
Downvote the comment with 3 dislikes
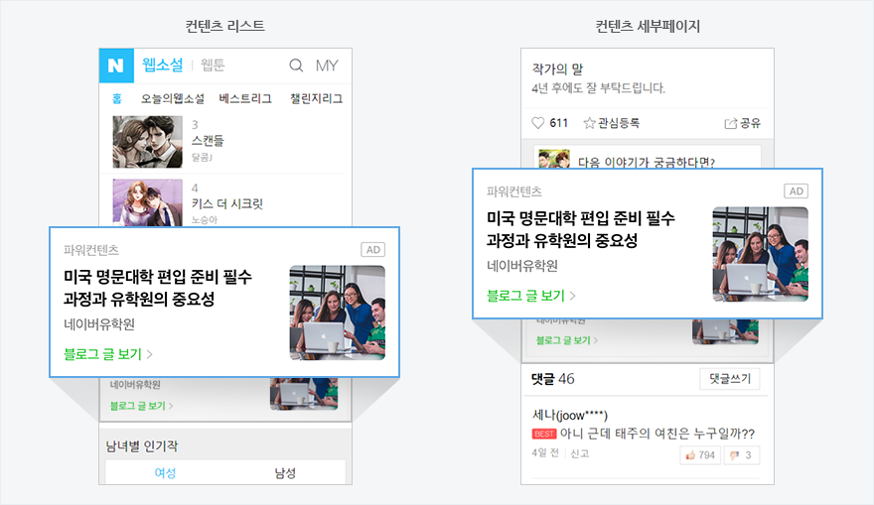[741, 454]
